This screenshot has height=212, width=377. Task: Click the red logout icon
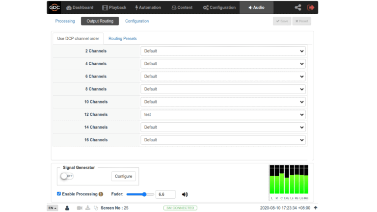click(x=311, y=7)
